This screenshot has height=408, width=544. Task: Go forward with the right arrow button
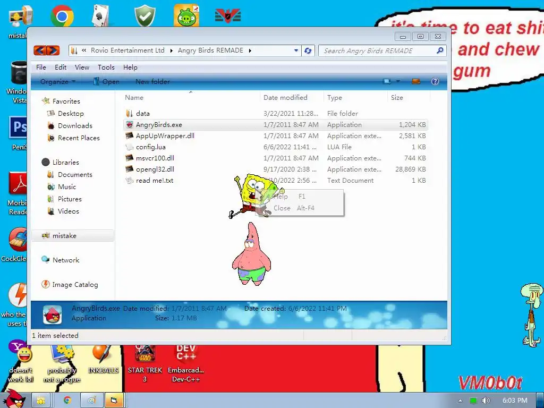tap(53, 50)
